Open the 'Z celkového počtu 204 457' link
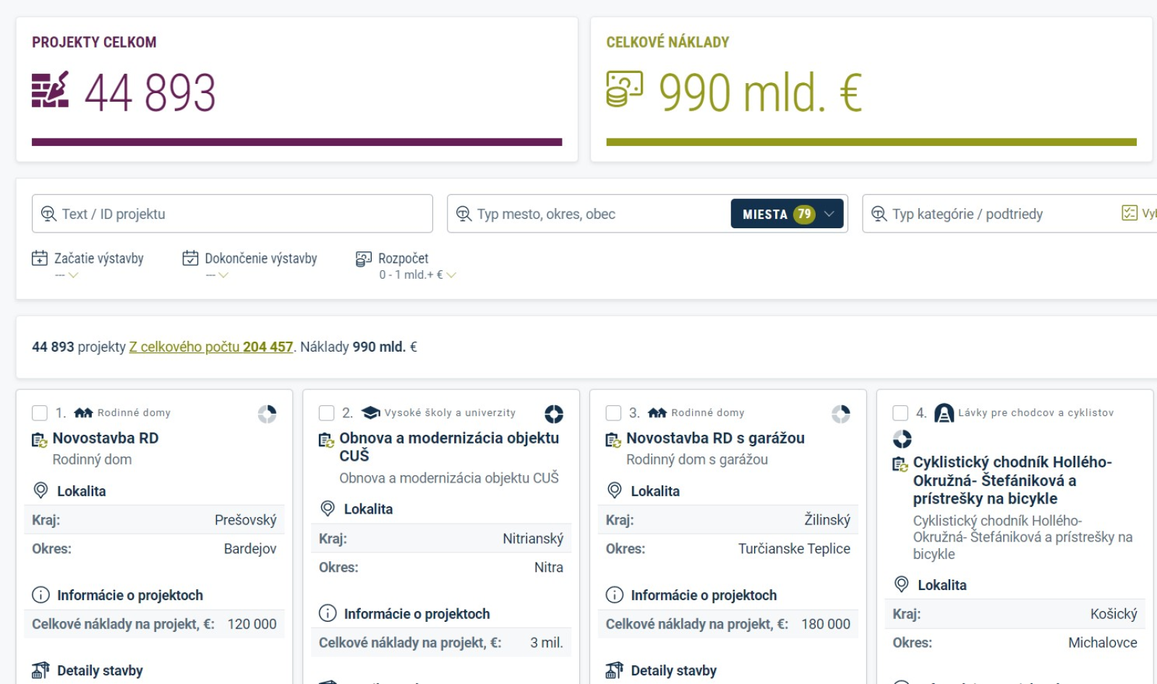1157x684 pixels. click(210, 347)
